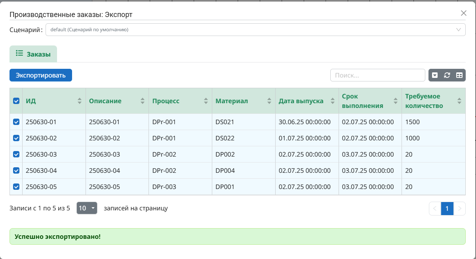Click process DPr-002 in row 250630-04
The image size is (476, 259).
click(x=181, y=170)
